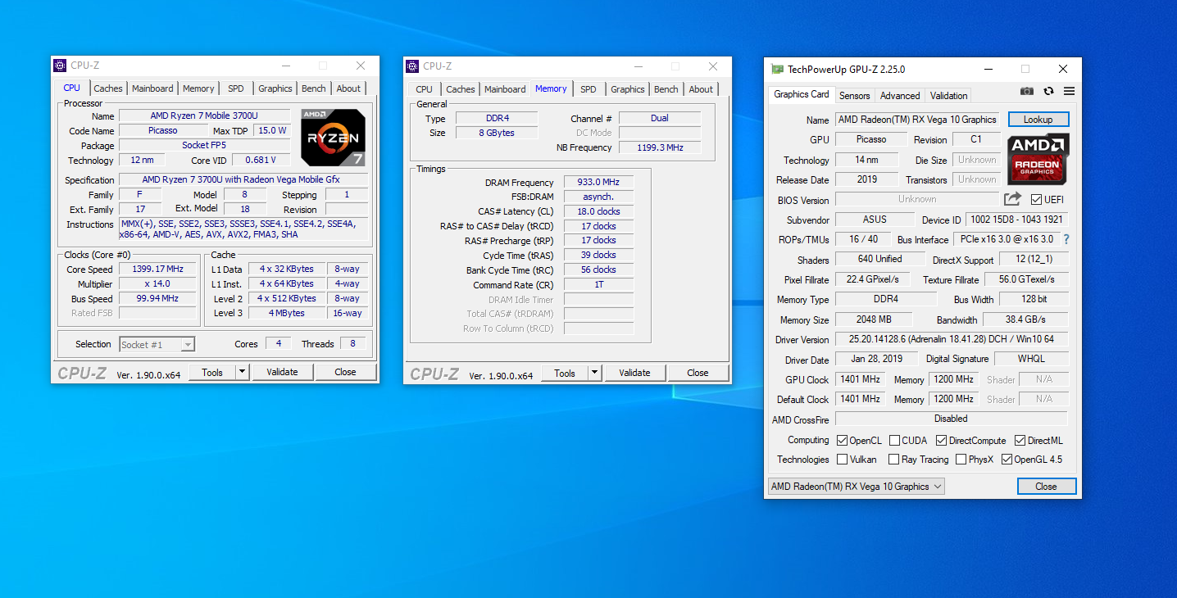Click Bandwidth 38.4 GB/s value
Image resolution: width=1177 pixels, height=598 pixels.
(x=1025, y=319)
